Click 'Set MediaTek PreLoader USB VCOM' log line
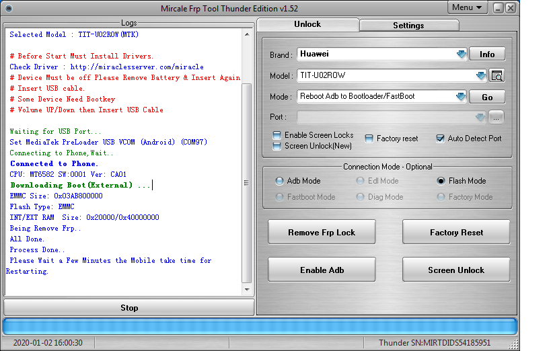This screenshot has width=551, height=351. coord(108,142)
